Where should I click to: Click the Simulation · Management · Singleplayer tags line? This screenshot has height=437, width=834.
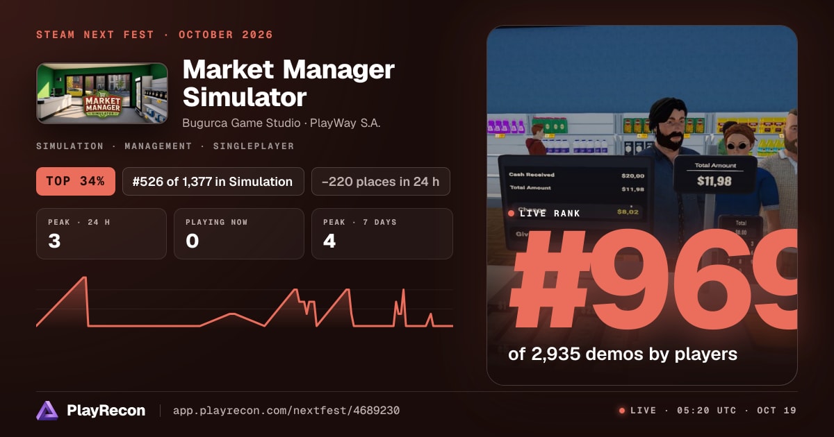pos(165,146)
